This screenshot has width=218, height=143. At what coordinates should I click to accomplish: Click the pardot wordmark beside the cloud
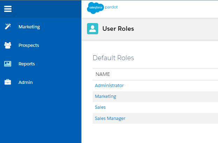(112, 7)
